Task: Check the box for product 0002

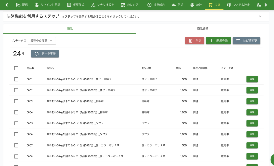Action: coord(16,90)
